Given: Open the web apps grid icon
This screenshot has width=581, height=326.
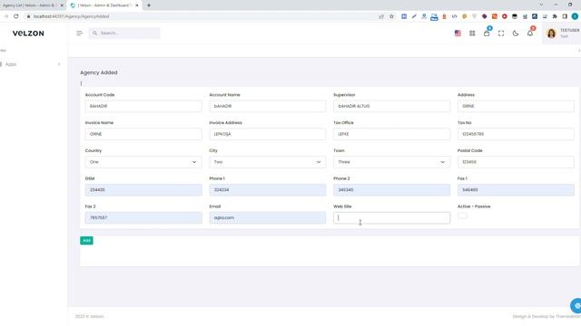Looking at the screenshot, I should pos(472,34).
